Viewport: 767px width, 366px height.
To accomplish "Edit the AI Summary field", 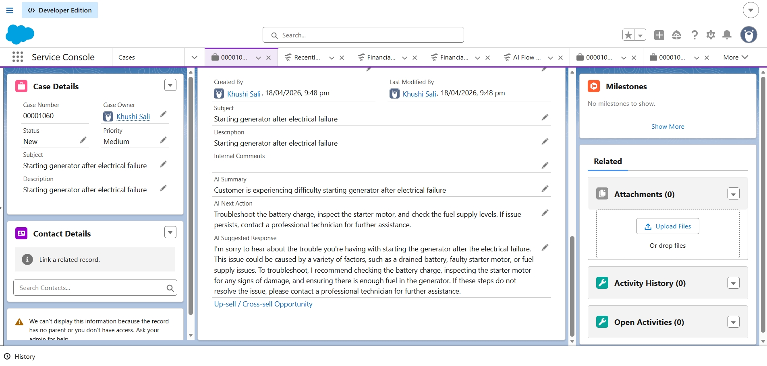I will click(545, 189).
